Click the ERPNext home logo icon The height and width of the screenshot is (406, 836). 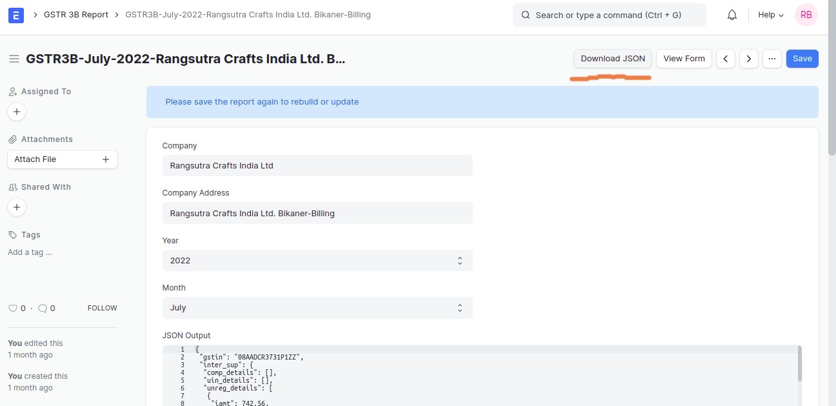coord(16,15)
